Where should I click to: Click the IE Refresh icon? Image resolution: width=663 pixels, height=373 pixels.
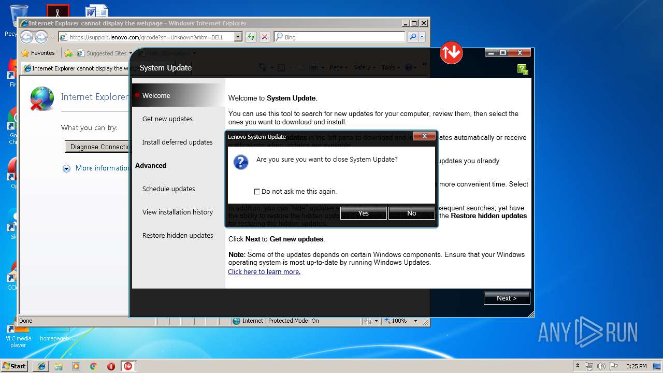(251, 37)
